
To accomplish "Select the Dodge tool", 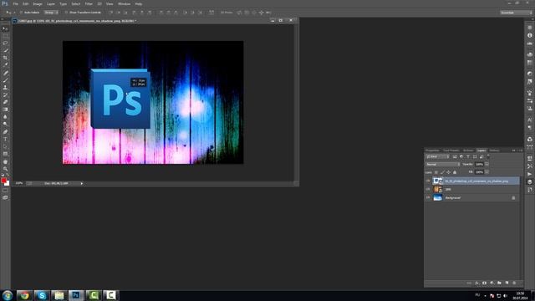I will tap(5, 124).
